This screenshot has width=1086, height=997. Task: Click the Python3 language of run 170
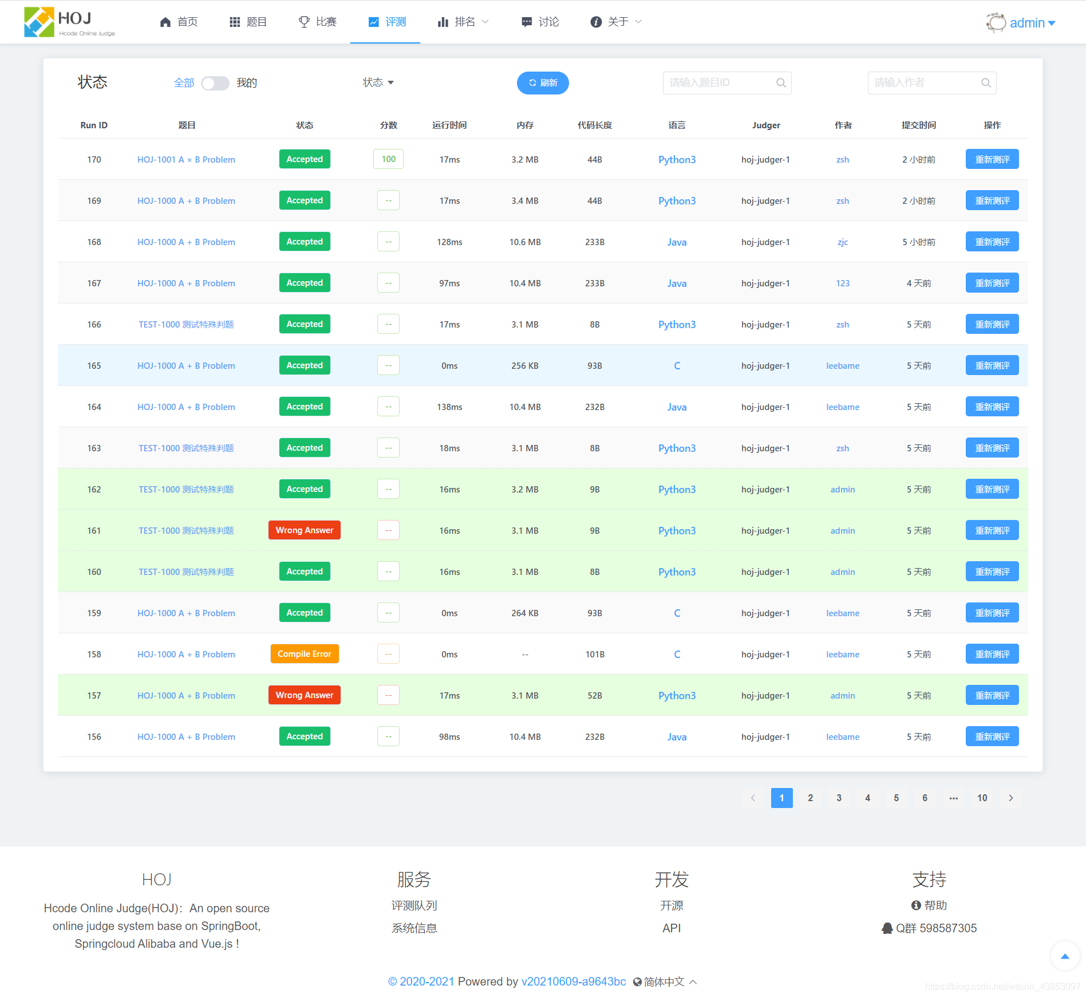(677, 160)
